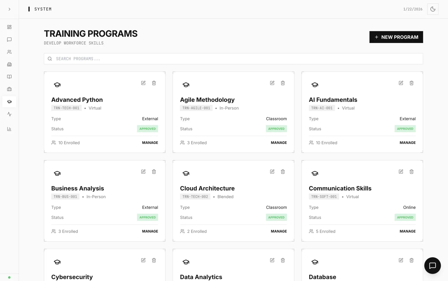Delete the AI Fundamentals program
Screen dimensions: 448x281
(412, 83)
